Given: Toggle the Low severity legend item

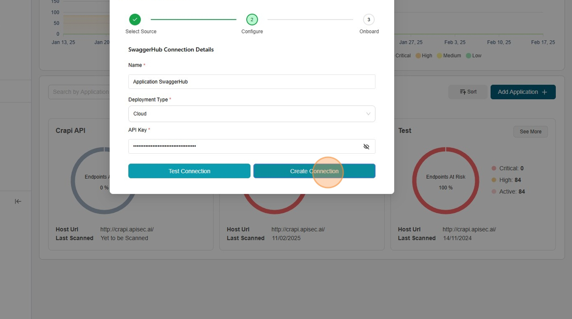Looking at the screenshot, I should (474, 56).
